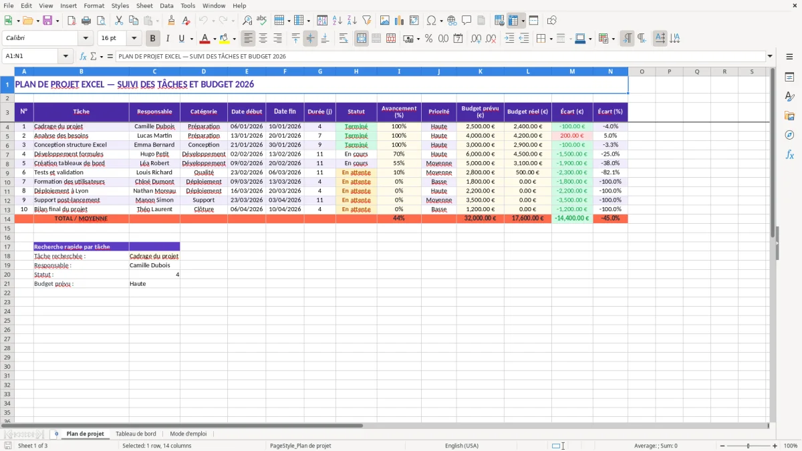The height and width of the screenshot is (451, 802).
Task: Open the Borders dropdown arrow
Action: point(551,39)
